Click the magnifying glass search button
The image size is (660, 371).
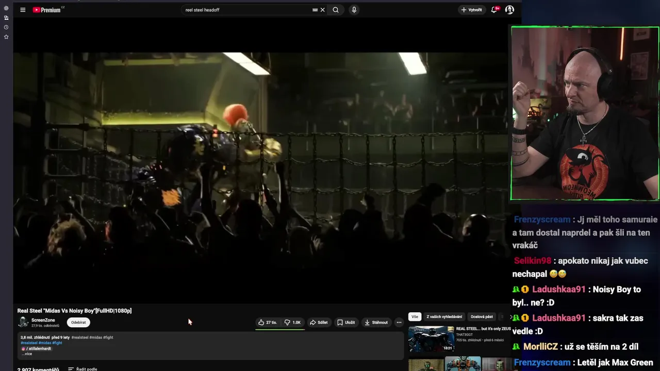[x=336, y=10]
